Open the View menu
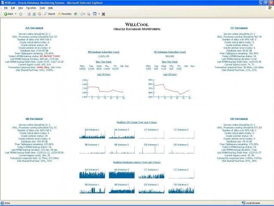This screenshot has width=274, height=206. [21, 8]
